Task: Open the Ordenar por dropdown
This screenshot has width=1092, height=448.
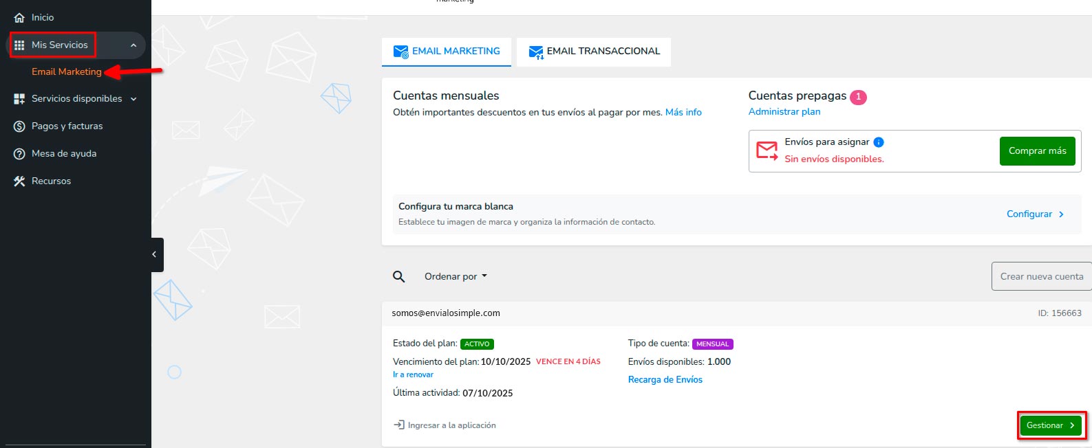Action: click(x=456, y=277)
